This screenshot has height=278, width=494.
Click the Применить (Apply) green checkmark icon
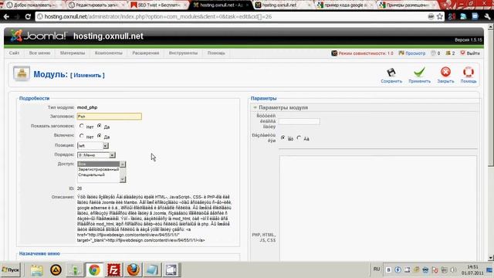pos(419,72)
